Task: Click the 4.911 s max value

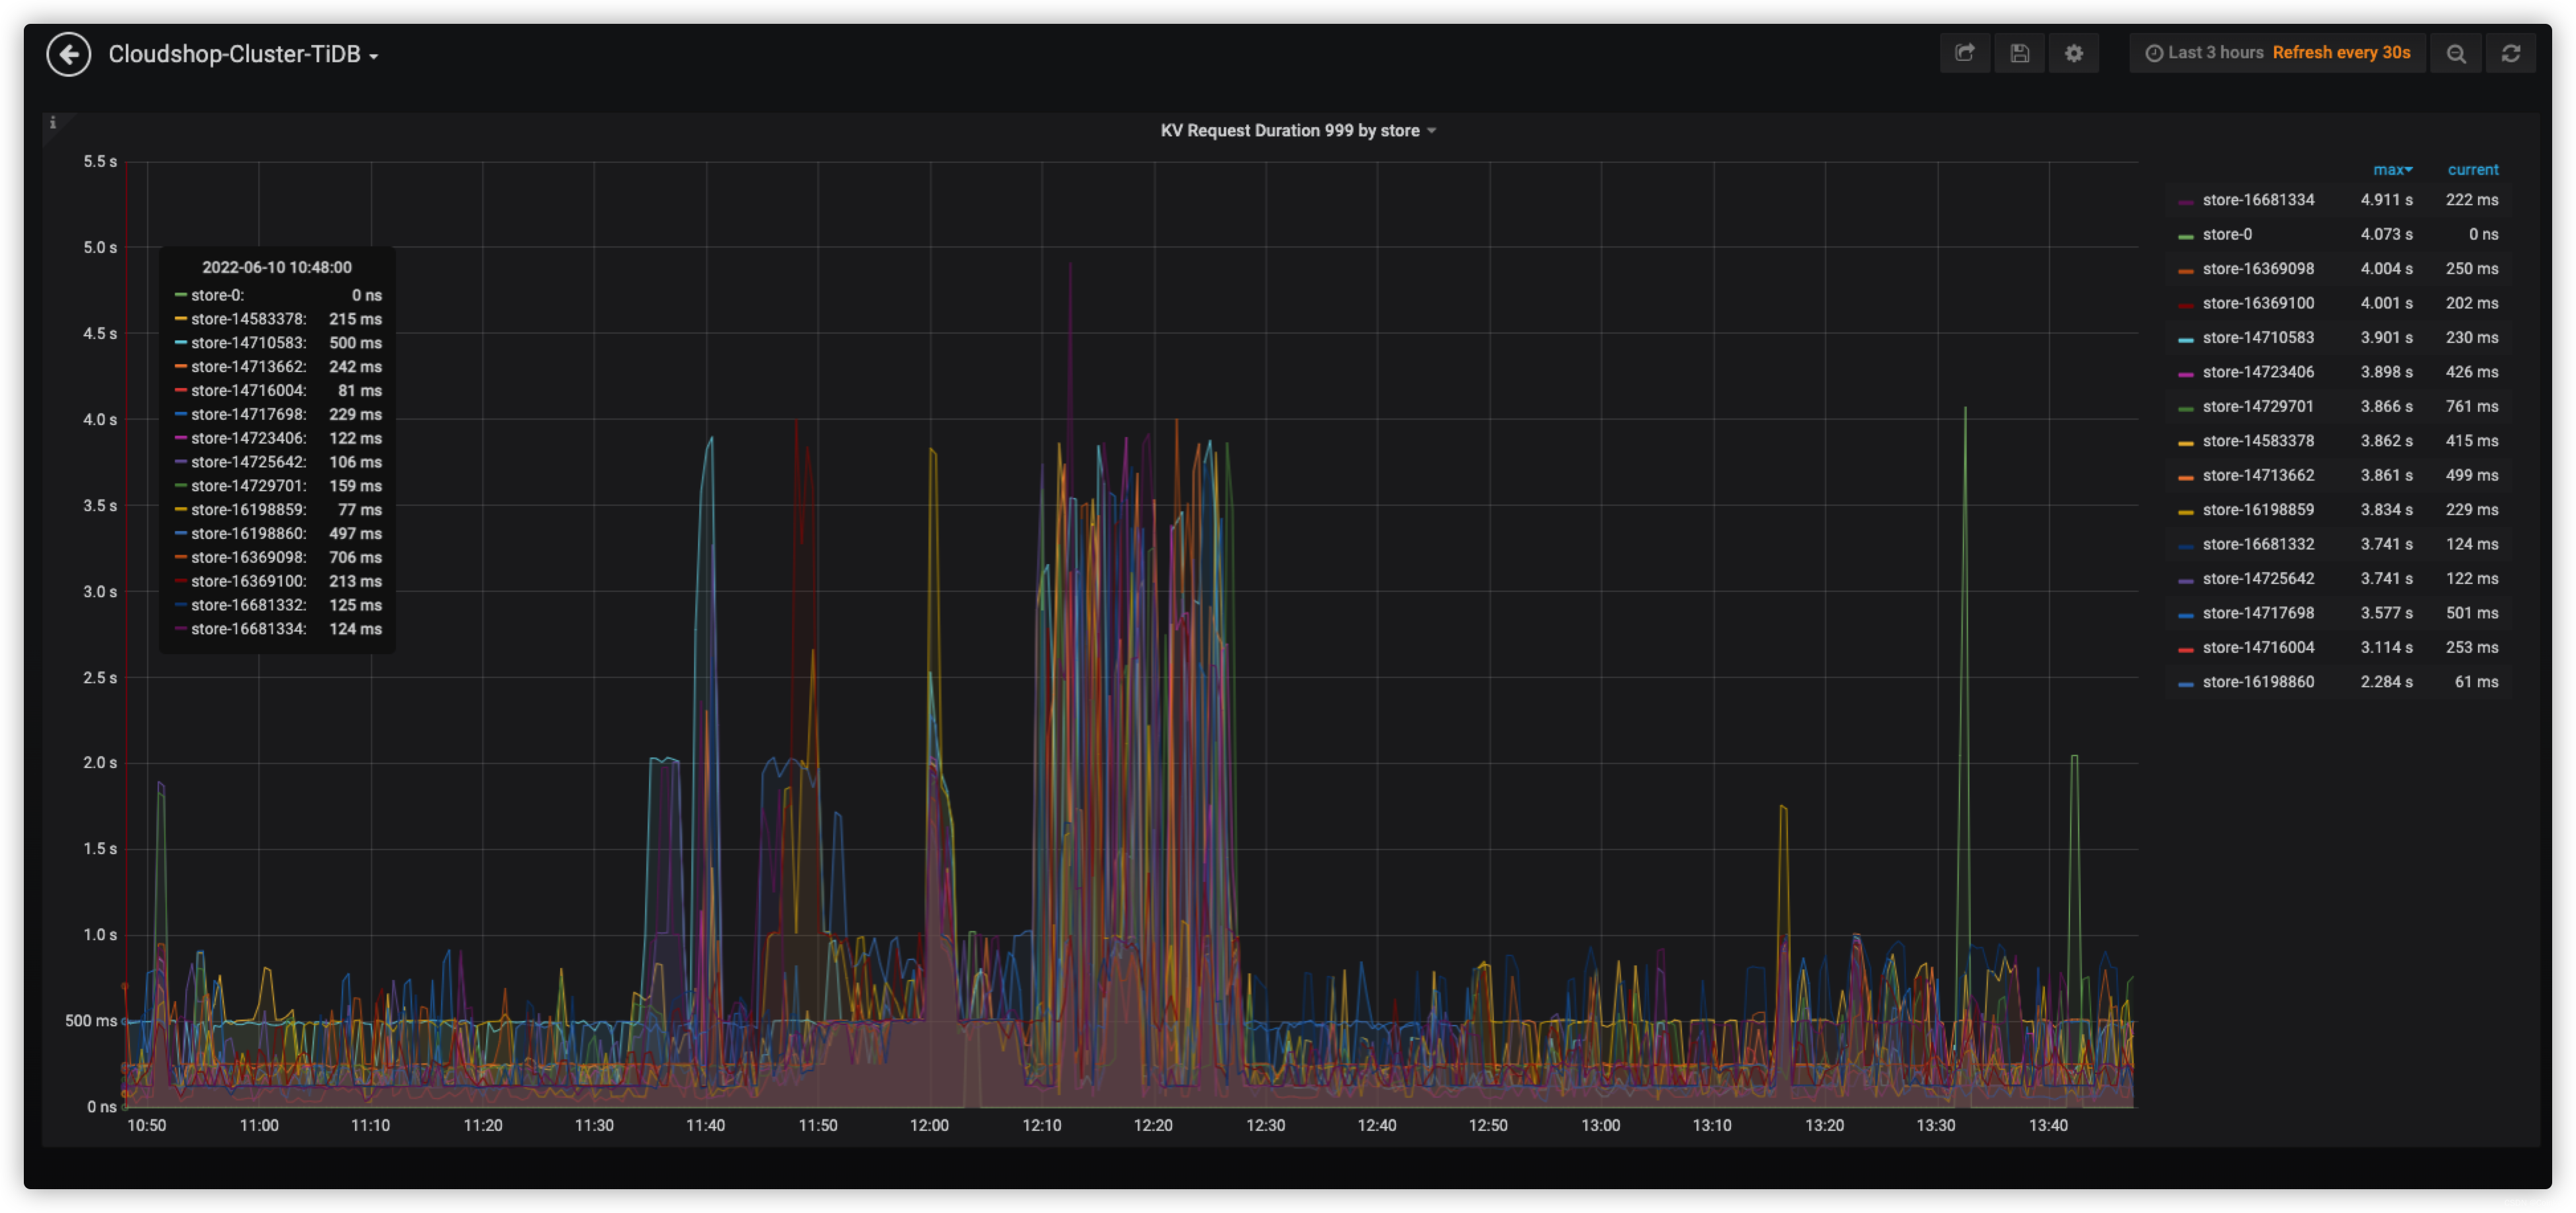Action: coord(2386,200)
